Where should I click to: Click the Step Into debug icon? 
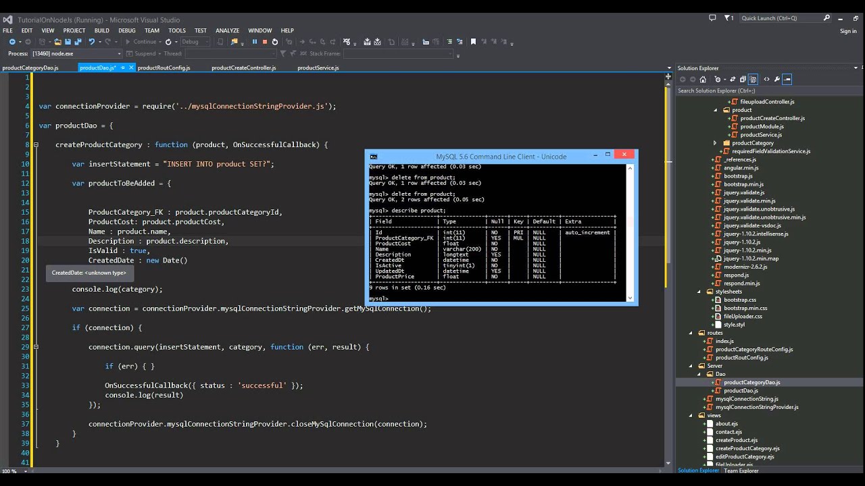[312, 41]
